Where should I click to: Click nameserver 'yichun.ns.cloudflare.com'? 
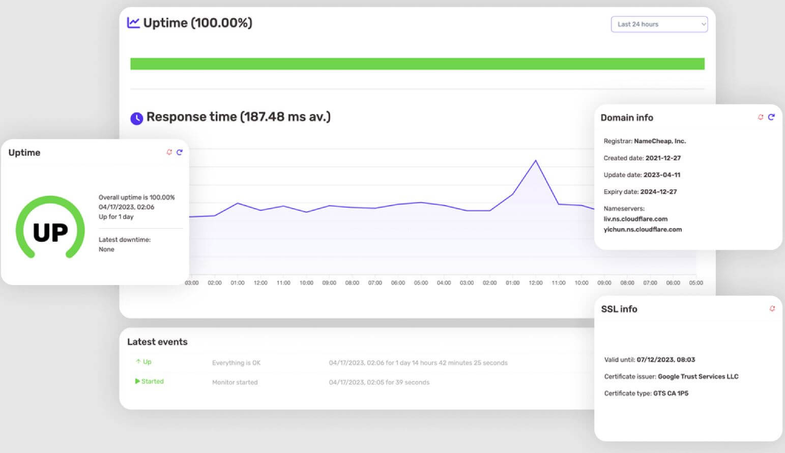643,230
